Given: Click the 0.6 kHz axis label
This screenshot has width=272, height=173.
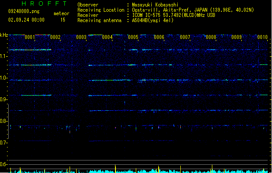Looking at the screenshot, I should pos(4,164).
